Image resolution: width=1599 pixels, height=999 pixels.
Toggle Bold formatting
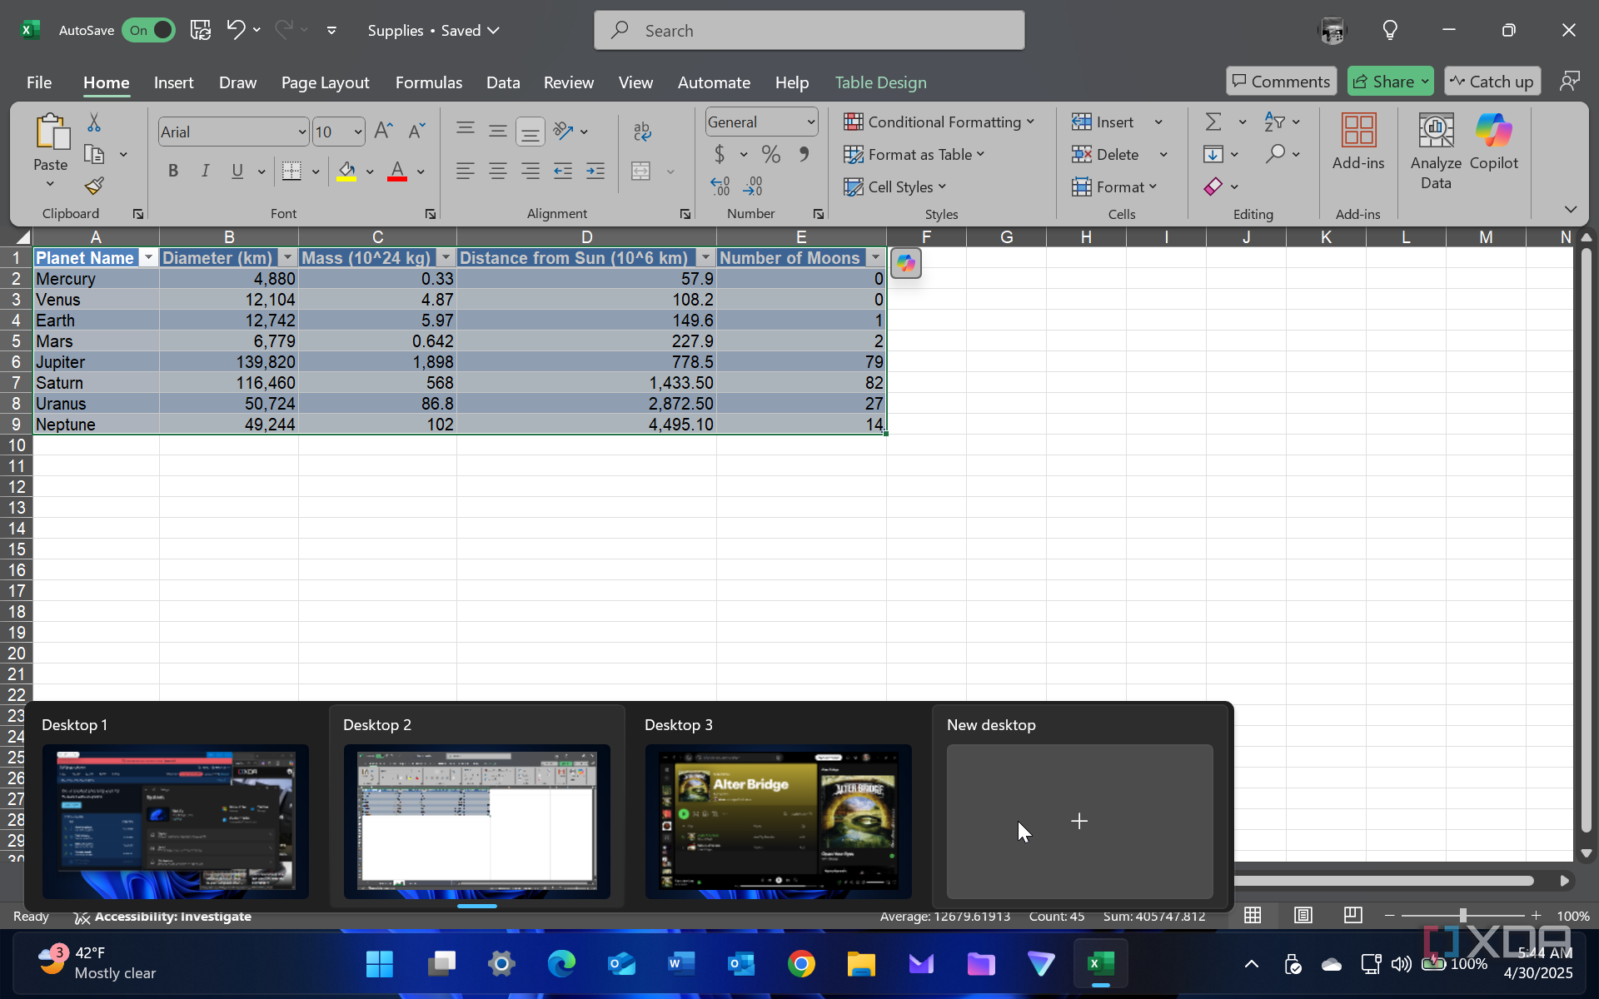tap(173, 171)
